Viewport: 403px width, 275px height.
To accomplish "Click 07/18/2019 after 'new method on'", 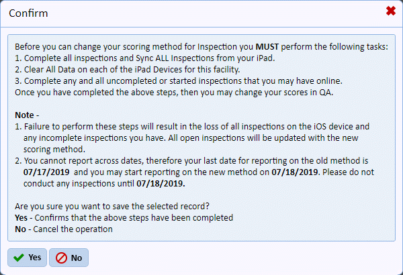I will pos(295,172).
